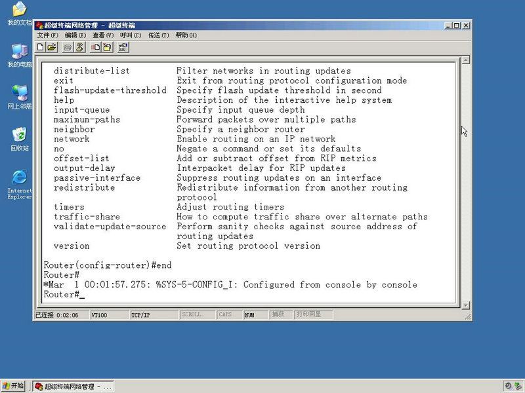Click the 'passive-interface' command text
This screenshot has width=525, height=393.
pos(96,178)
